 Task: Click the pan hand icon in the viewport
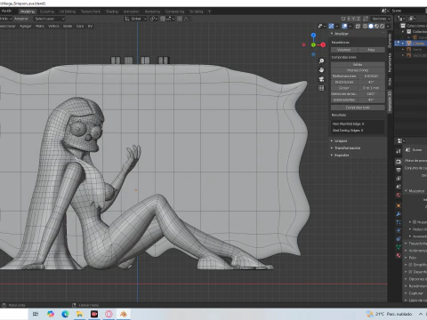[x=321, y=70]
